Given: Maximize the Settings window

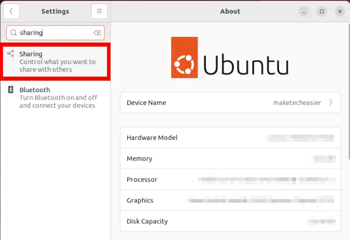Looking at the screenshot, I should coord(321,12).
